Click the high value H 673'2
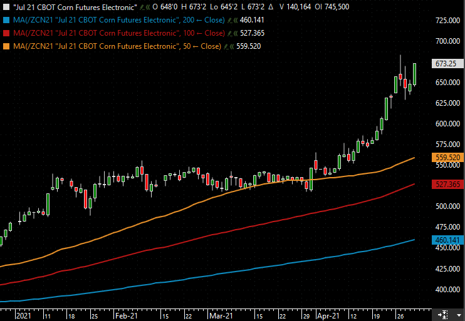Viewport: 465px width, 321px height. pyautogui.click(x=194, y=7)
